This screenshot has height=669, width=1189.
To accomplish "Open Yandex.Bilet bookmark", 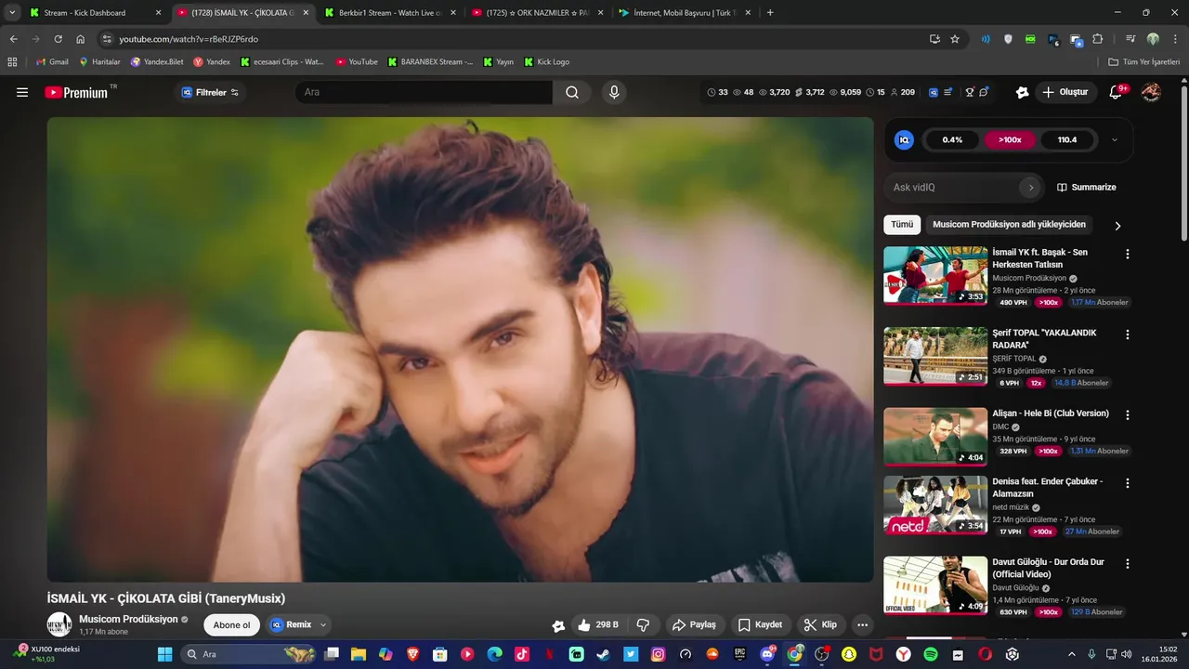I will (157, 61).
